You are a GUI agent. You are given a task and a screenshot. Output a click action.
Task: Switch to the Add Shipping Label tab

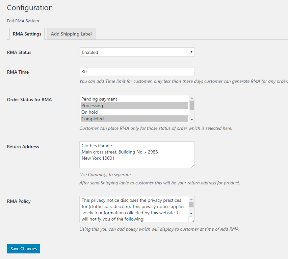click(x=71, y=34)
